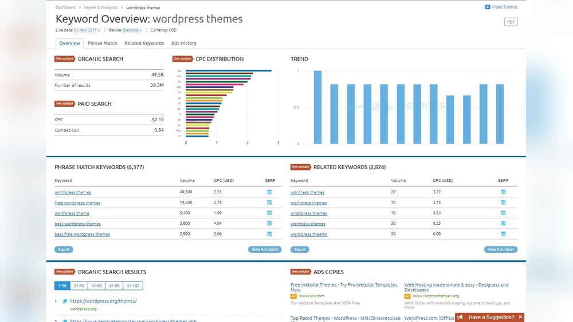This screenshot has height=322, width=573.
Task: Click the tallest bar in Trend chart
Action: point(317,108)
